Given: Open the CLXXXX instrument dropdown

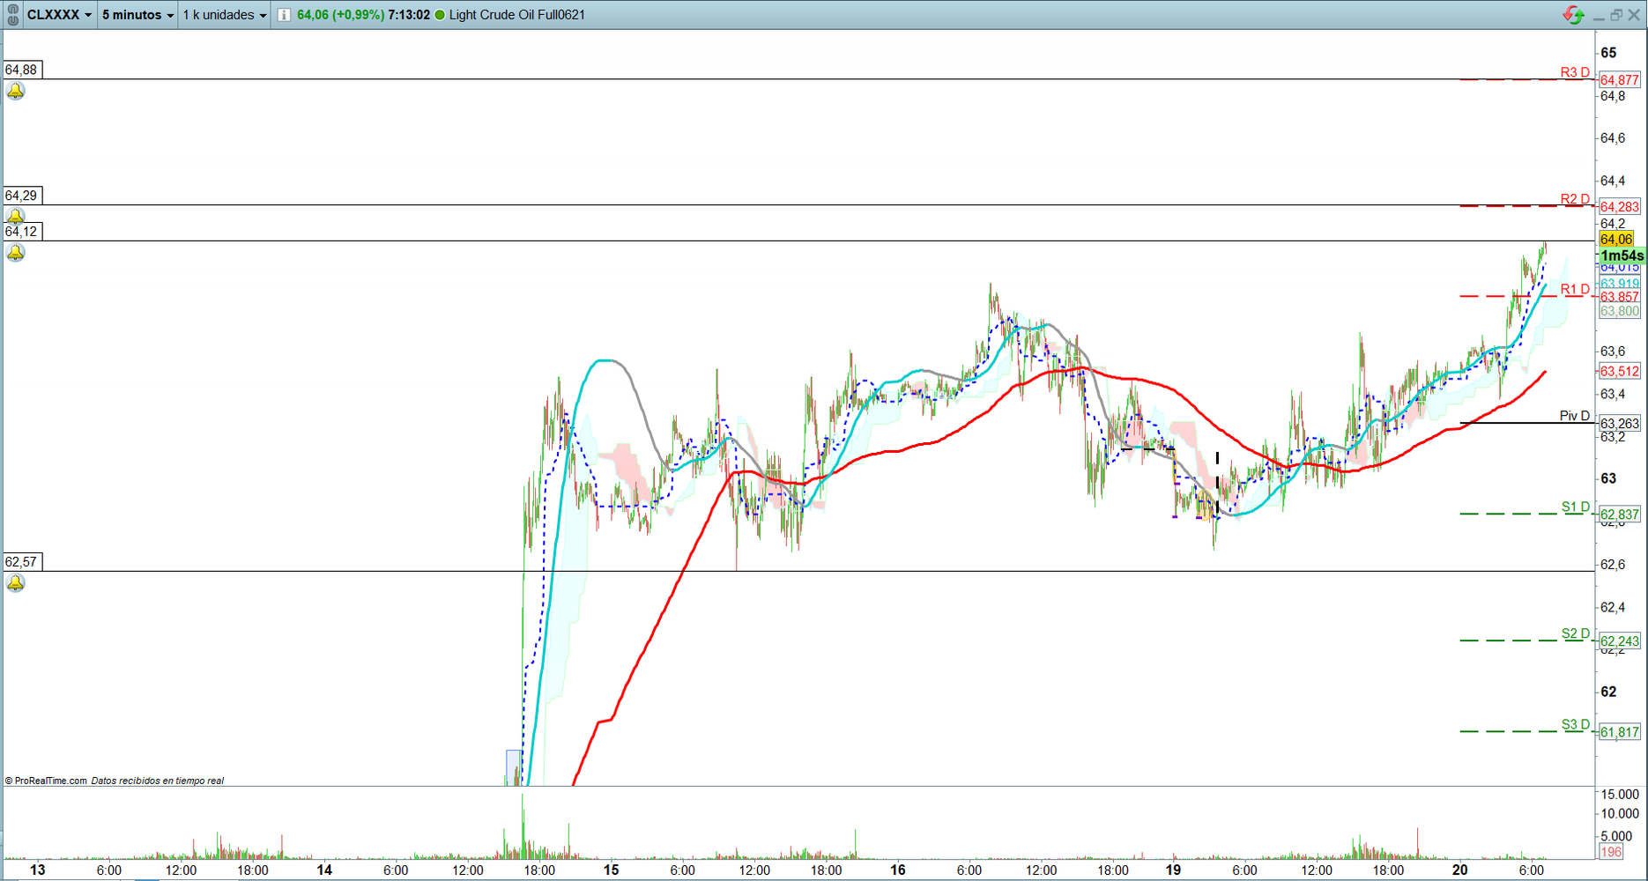Looking at the screenshot, I should click(58, 15).
